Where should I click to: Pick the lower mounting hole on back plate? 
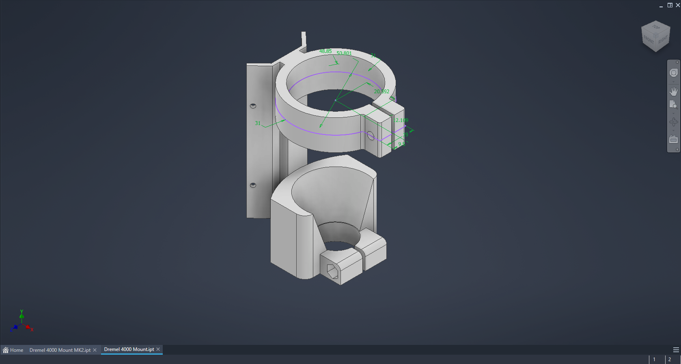[x=253, y=185]
